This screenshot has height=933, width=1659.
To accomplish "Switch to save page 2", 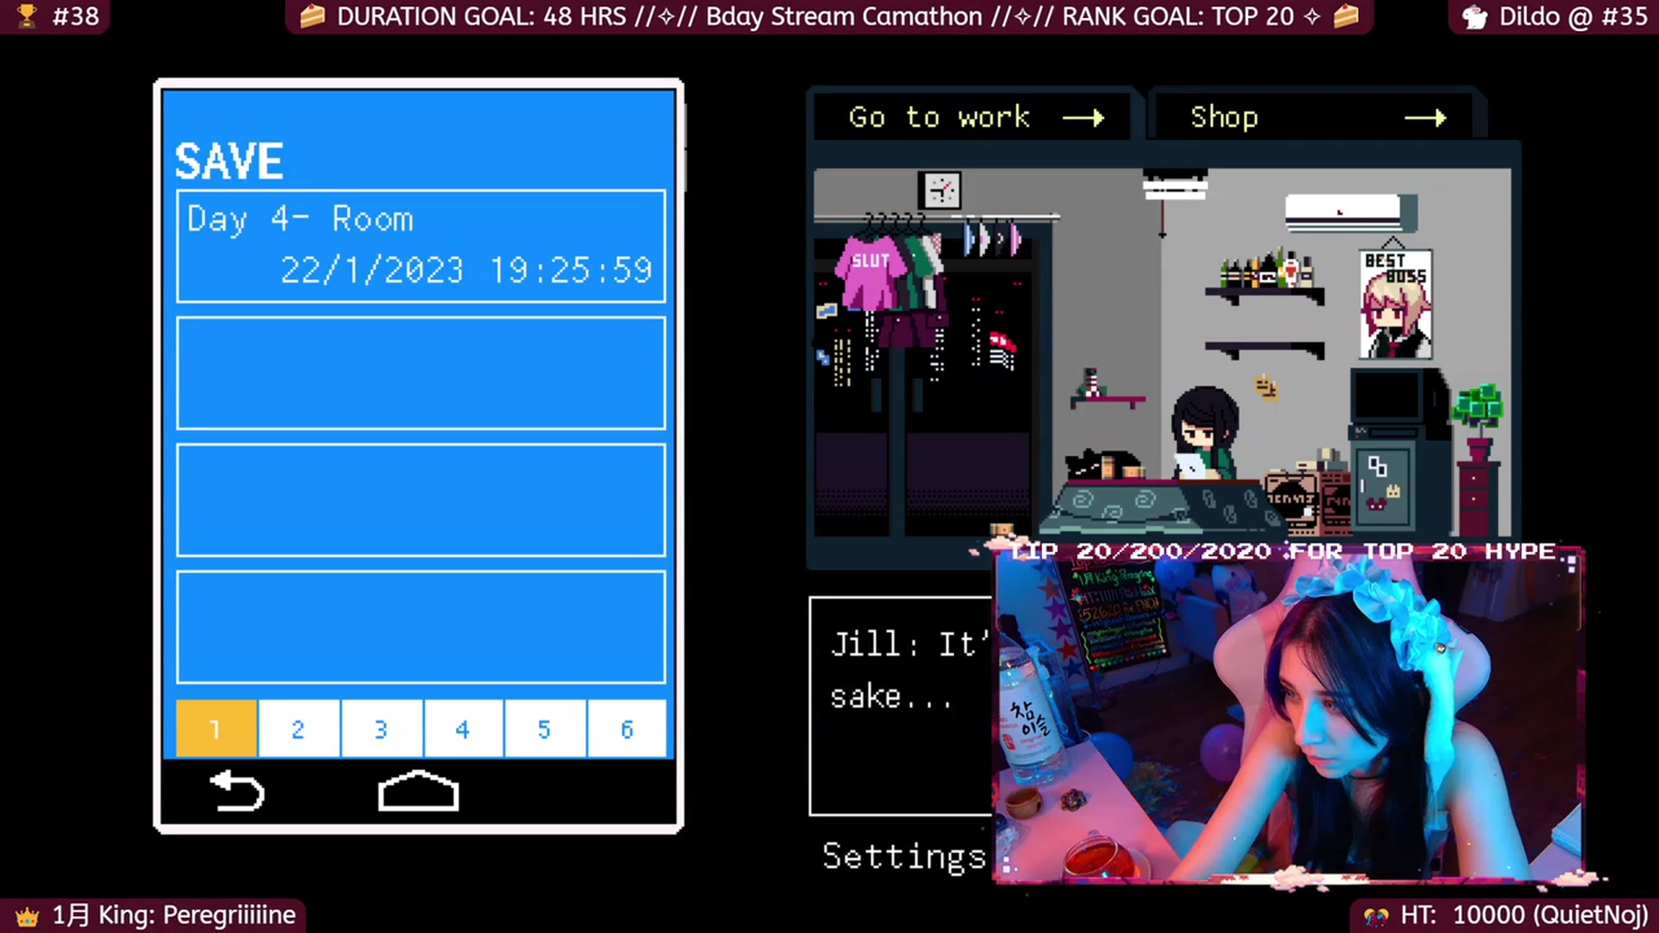I will [298, 729].
